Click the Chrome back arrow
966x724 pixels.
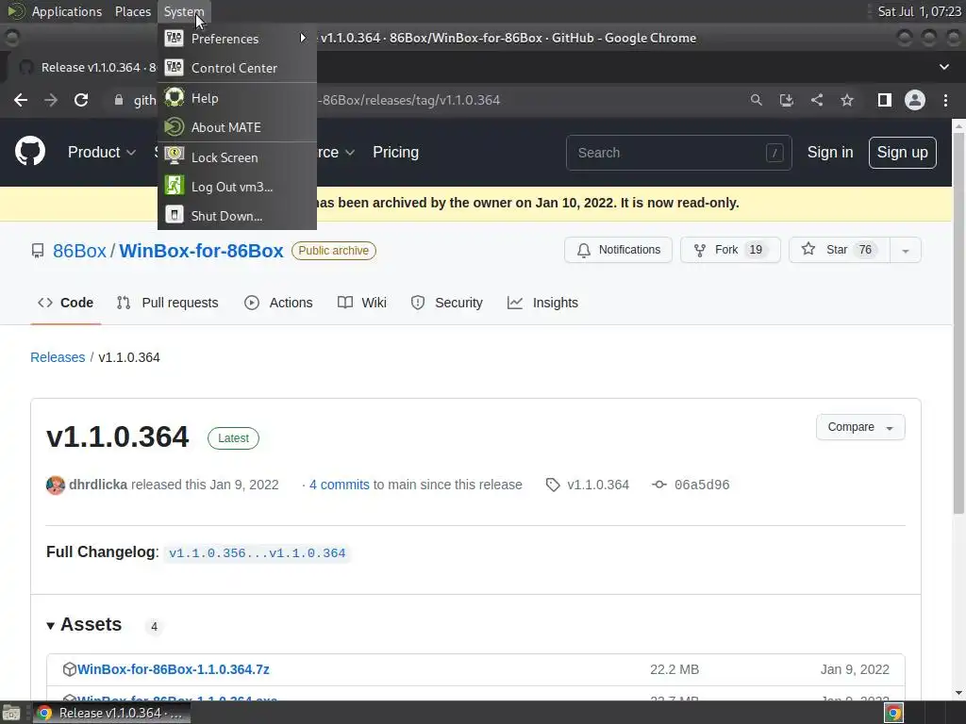click(x=21, y=100)
